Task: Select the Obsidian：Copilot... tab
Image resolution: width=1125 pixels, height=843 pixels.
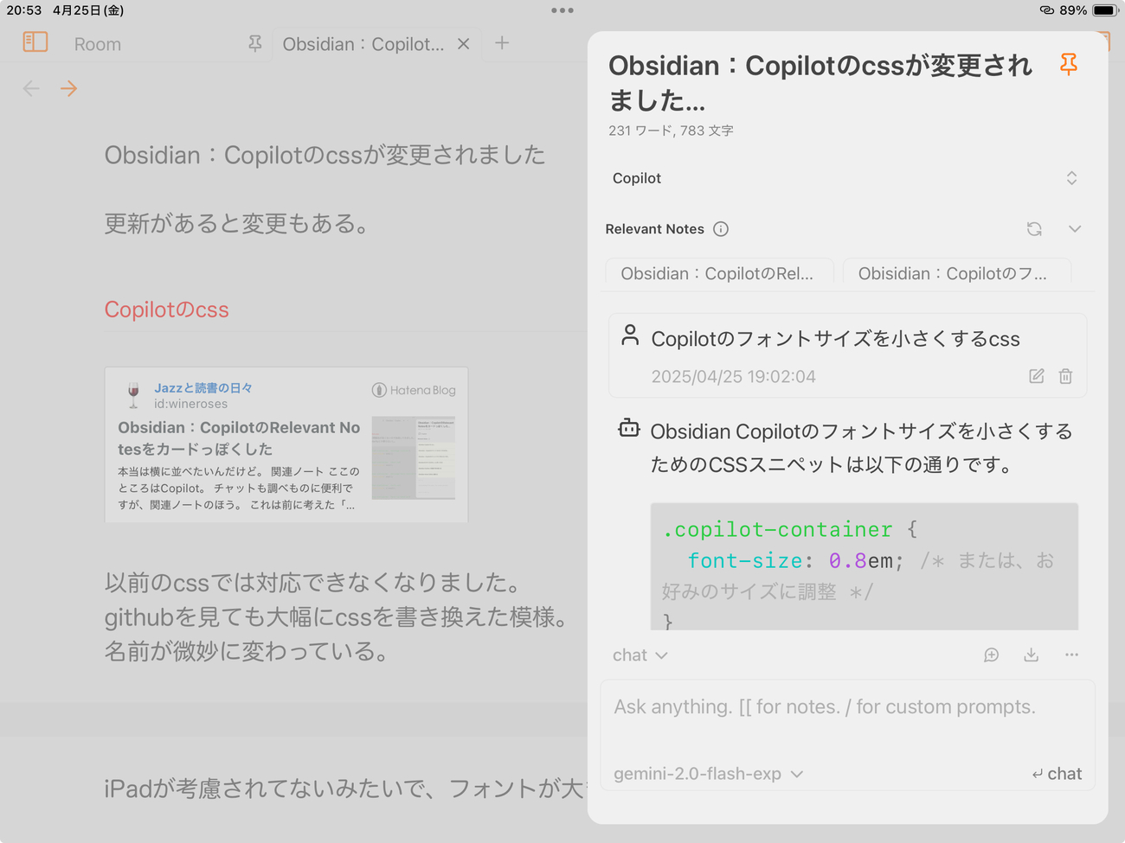Action: [363, 44]
